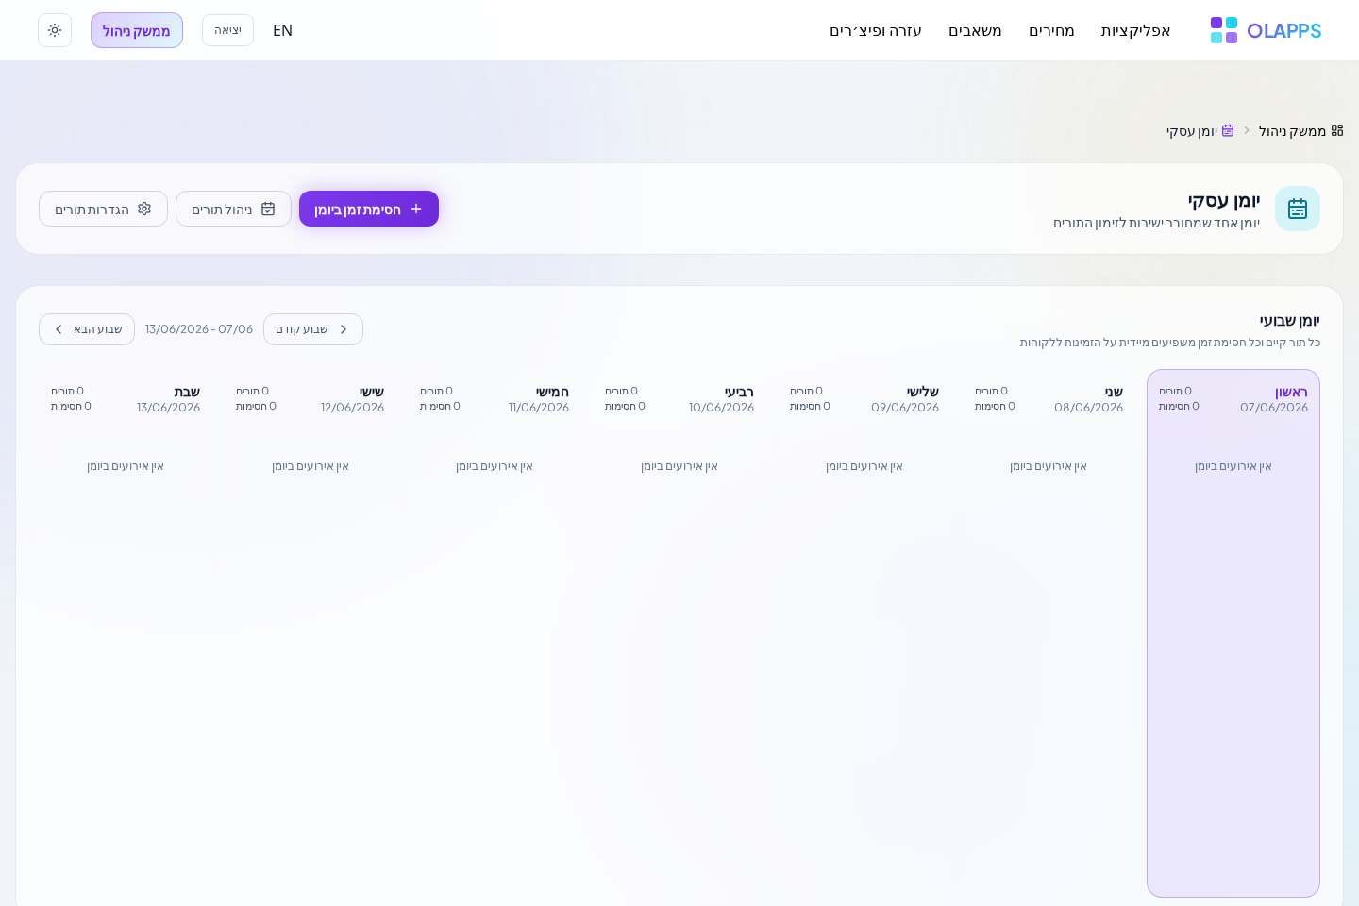Select the Wednesday 10/06/2026 day header
The width and height of the screenshot is (1359, 906).
[x=721, y=399]
